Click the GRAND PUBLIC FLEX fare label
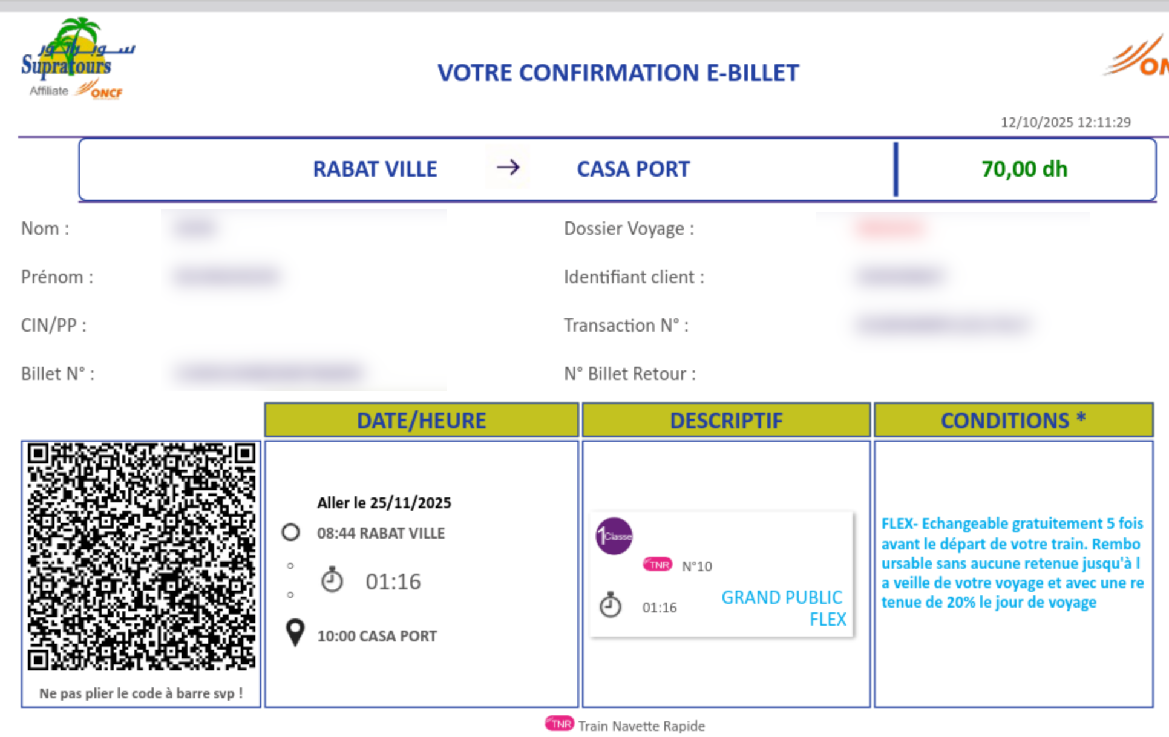 click(x=783, y=608)
